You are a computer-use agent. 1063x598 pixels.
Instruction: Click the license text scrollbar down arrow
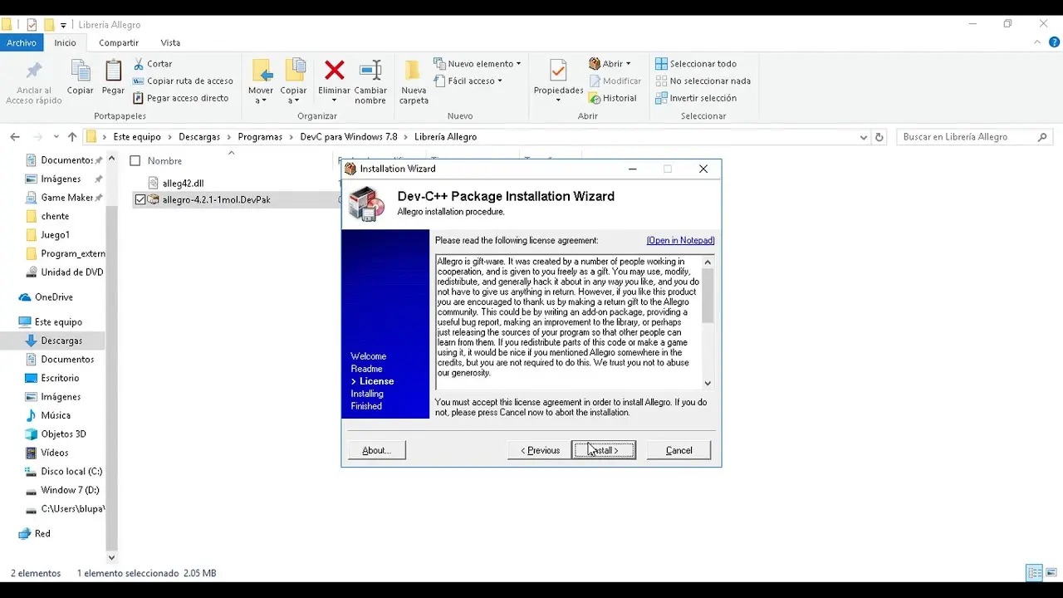[x=708, y=383]
